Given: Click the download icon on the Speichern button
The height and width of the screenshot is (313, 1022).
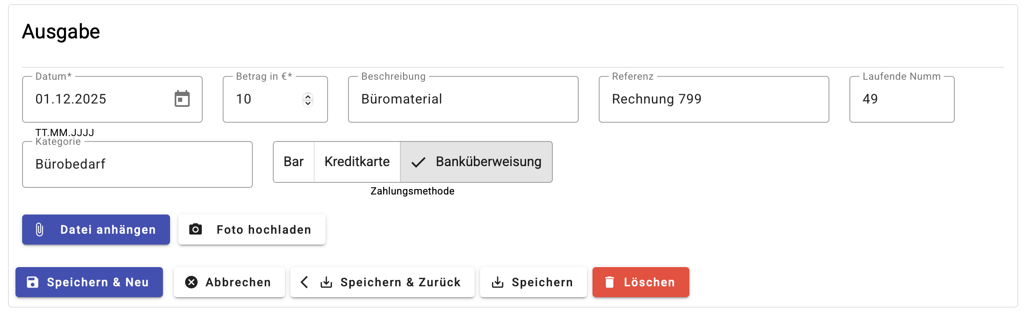Looking at the screenshot, I should point(497,283).
